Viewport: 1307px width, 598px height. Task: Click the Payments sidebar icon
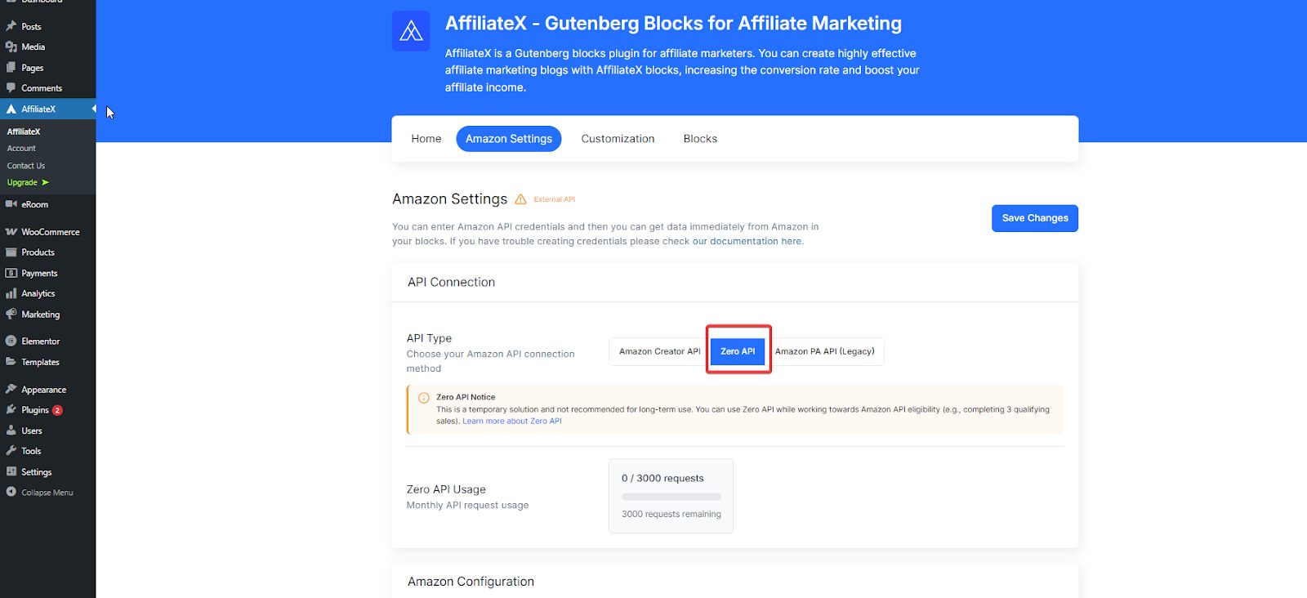(11, 273)
